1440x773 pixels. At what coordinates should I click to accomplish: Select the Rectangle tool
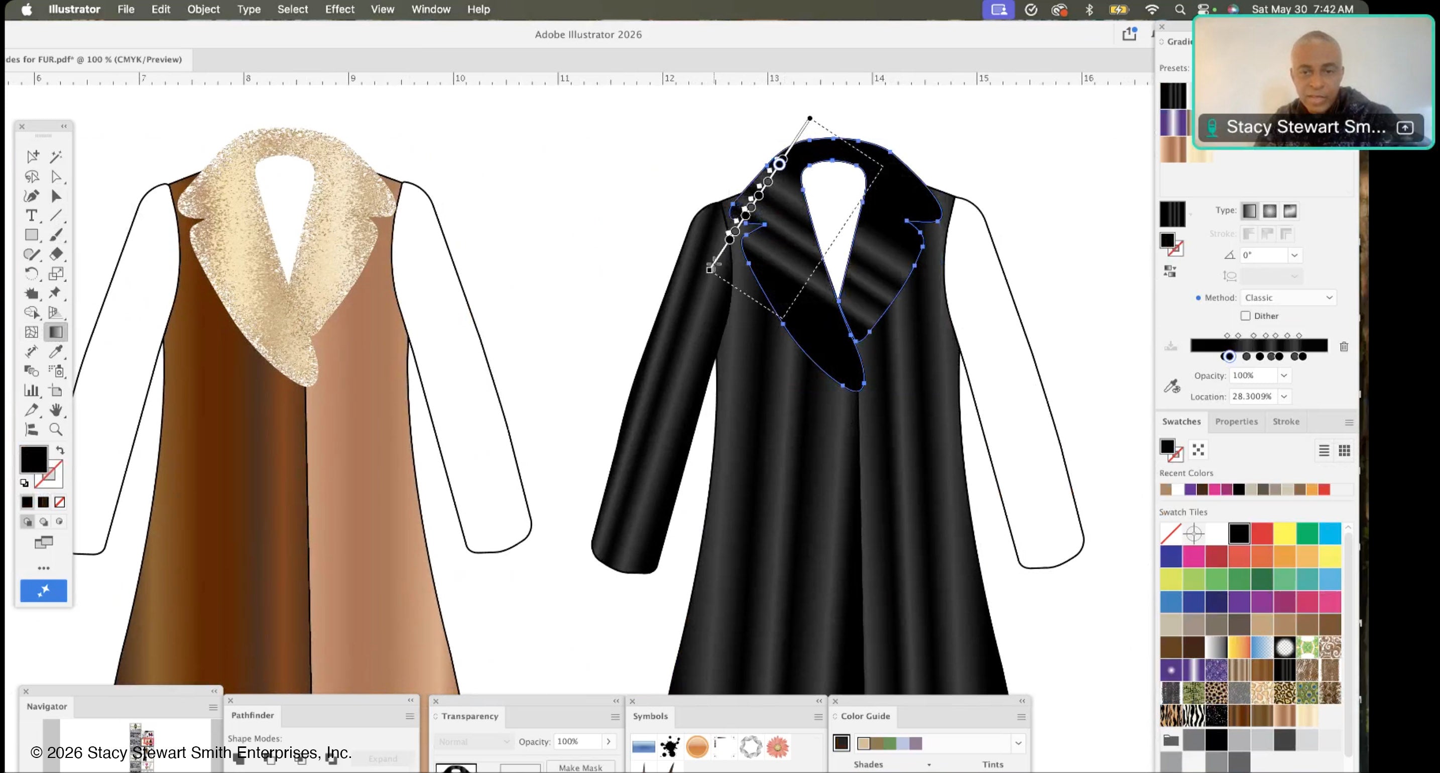pos(32,235)
